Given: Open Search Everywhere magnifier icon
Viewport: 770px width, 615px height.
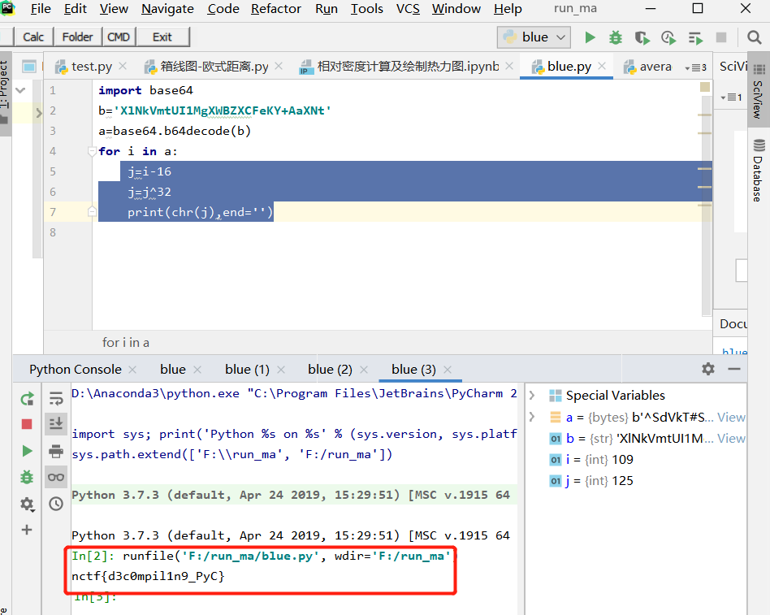Looking at the screenshot, I should coord(755,37).
